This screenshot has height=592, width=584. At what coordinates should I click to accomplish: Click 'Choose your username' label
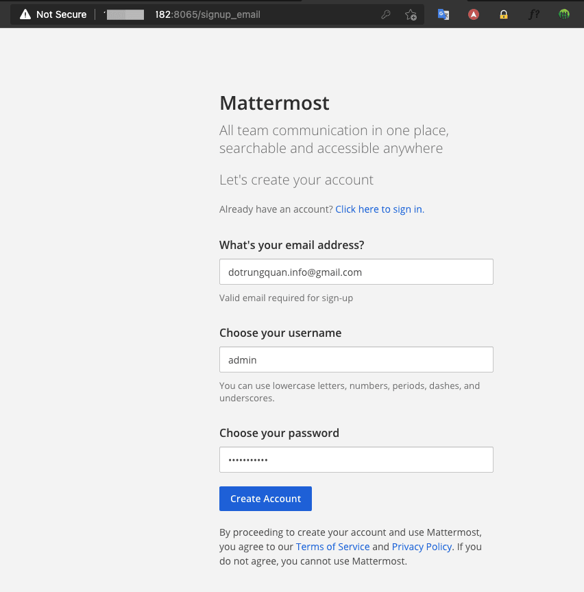[x=280, y=333]
